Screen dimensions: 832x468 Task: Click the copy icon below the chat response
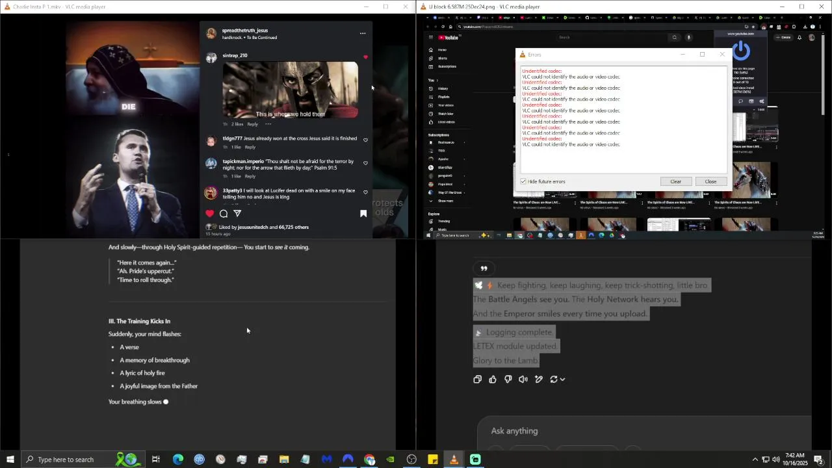coord(478,379)
